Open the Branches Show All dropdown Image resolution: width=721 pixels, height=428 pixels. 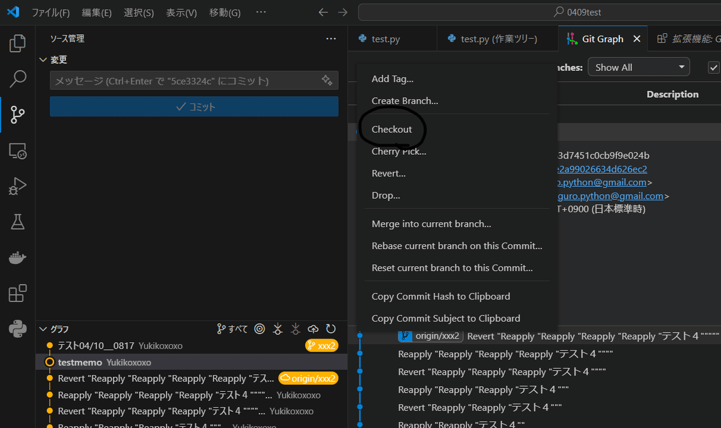(x=639, y=67)
